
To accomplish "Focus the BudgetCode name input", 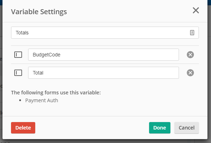I will coord(104,55).
